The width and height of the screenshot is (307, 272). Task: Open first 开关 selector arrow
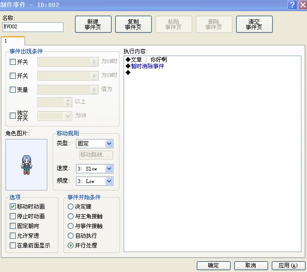tap(94, 62)
